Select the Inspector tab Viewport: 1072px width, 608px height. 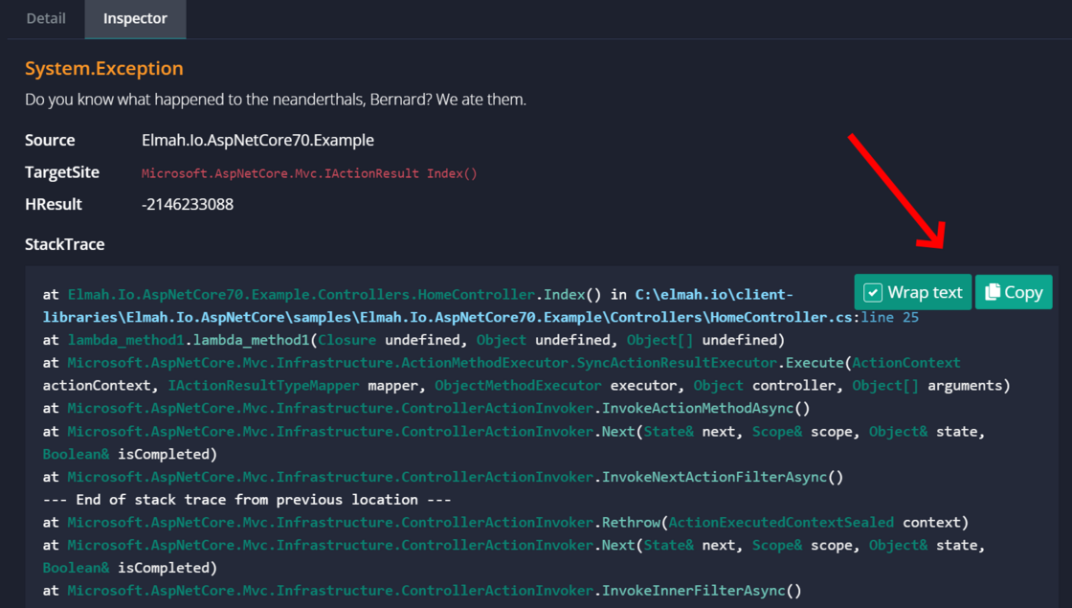135,18
